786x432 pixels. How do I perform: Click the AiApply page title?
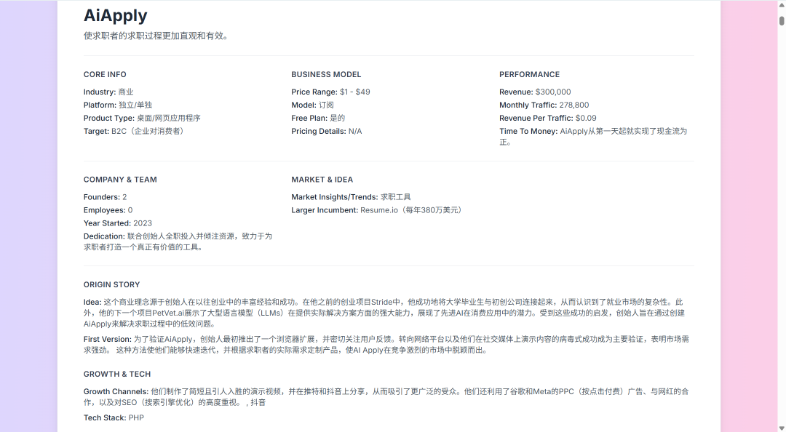(x=115, y=15)
